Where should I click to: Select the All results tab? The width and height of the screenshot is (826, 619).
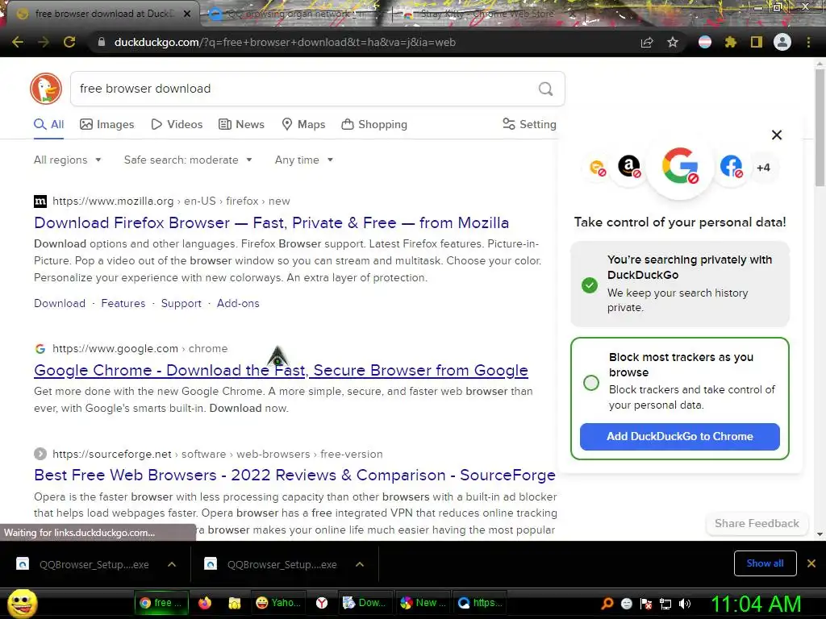pyautogui.click(x=49, y=124)
